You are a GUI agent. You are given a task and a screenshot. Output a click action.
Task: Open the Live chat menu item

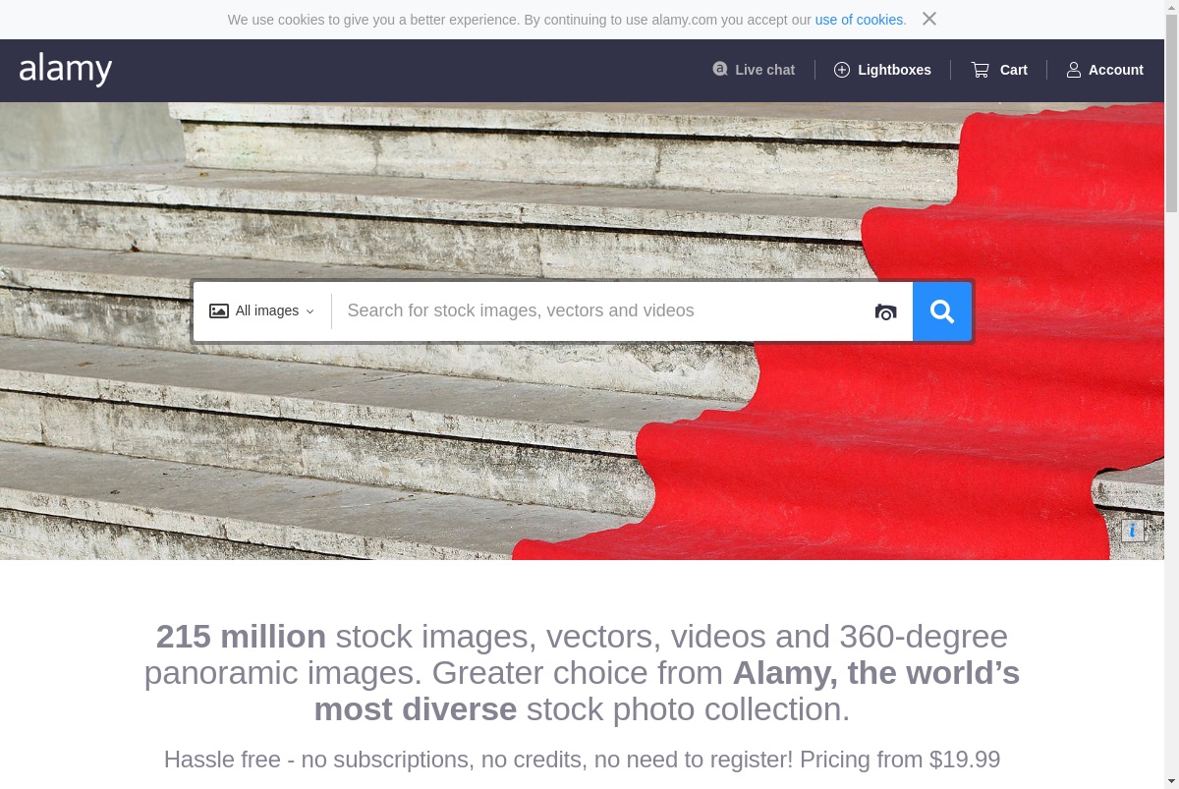pos(754,70)
